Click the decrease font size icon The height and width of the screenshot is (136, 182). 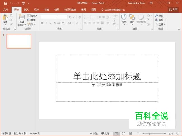(x=74, y=17)
